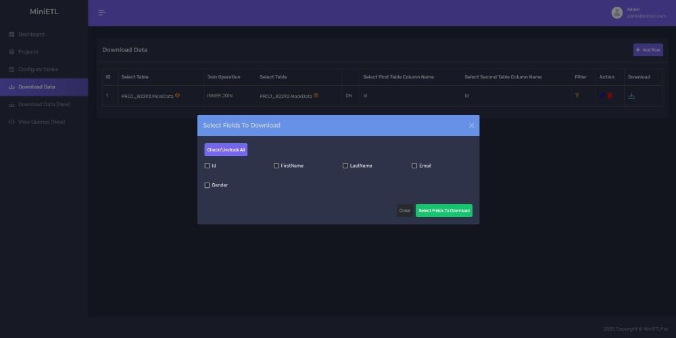This screenshot has width=676, height=338.
Task: Open Dashboard in the sidebar
Action: tap(31, 34)
